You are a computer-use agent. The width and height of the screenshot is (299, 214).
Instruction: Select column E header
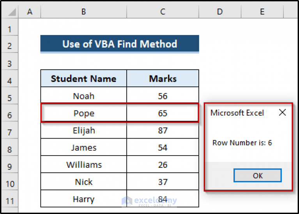[x=262, y=11]
